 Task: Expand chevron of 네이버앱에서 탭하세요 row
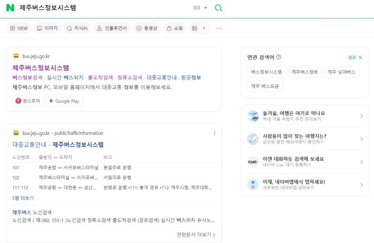pyautogui.click(x=361, y=185)
